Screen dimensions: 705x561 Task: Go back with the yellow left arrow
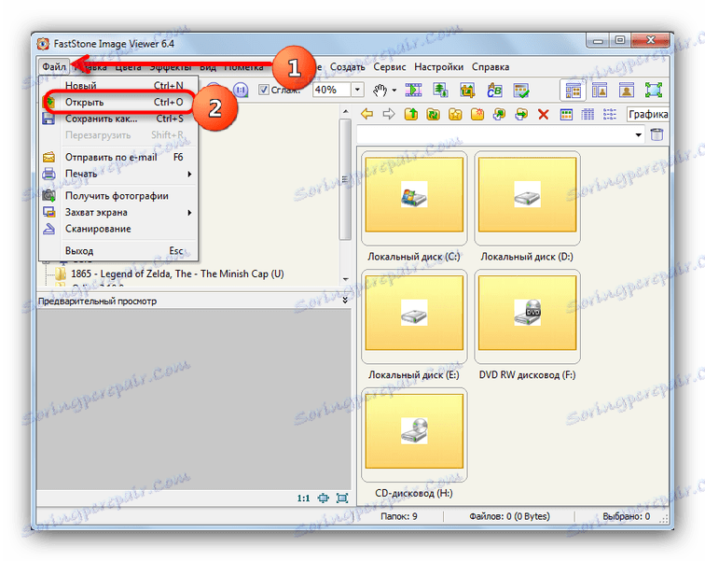[366, 114]
